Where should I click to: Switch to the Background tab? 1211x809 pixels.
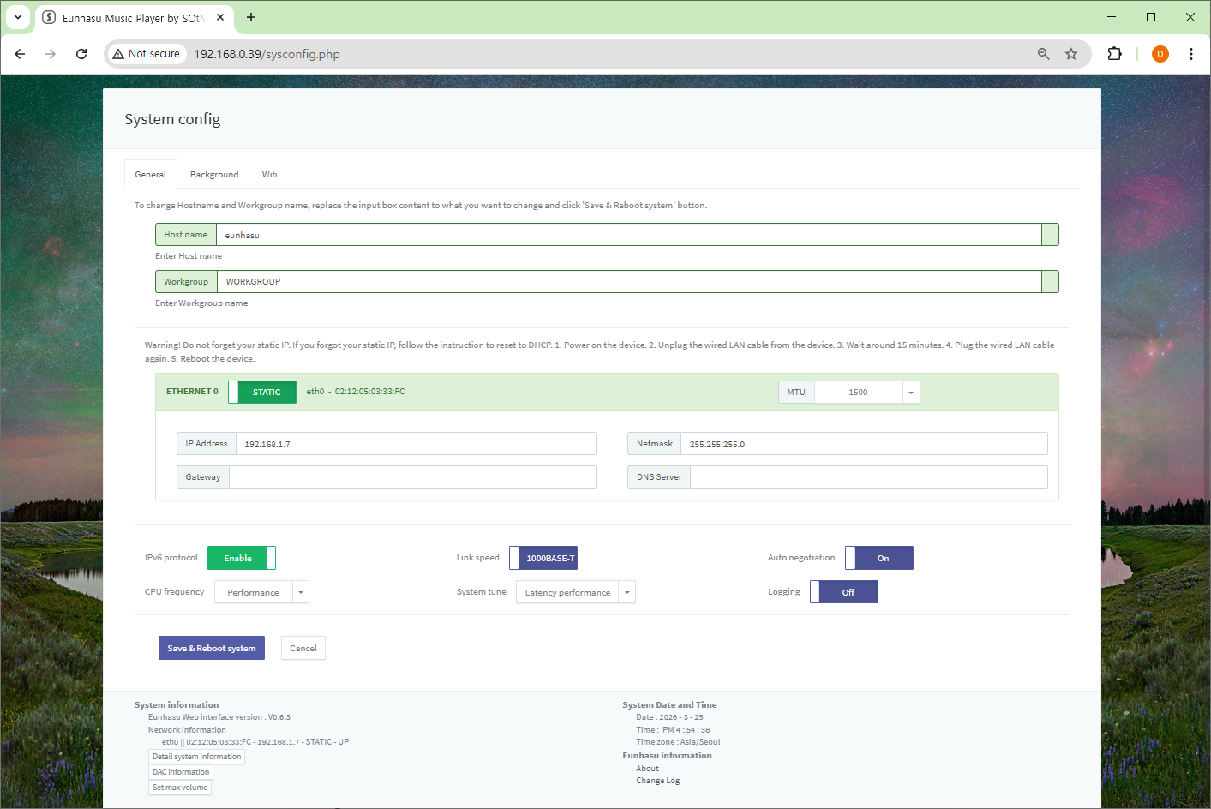point(214,174)
